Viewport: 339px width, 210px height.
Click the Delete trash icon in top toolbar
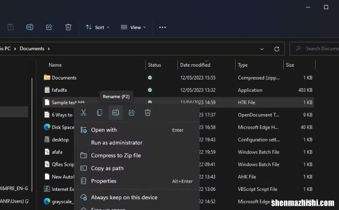pyautogui.click(x=68, y=27)
